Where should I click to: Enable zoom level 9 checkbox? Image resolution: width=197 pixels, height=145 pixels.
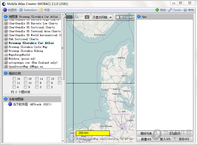click(37, 83)
